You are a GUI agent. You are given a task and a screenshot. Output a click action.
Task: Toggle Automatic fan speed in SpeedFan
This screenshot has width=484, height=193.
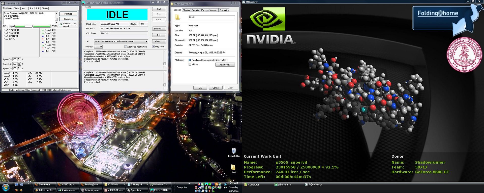61,25
